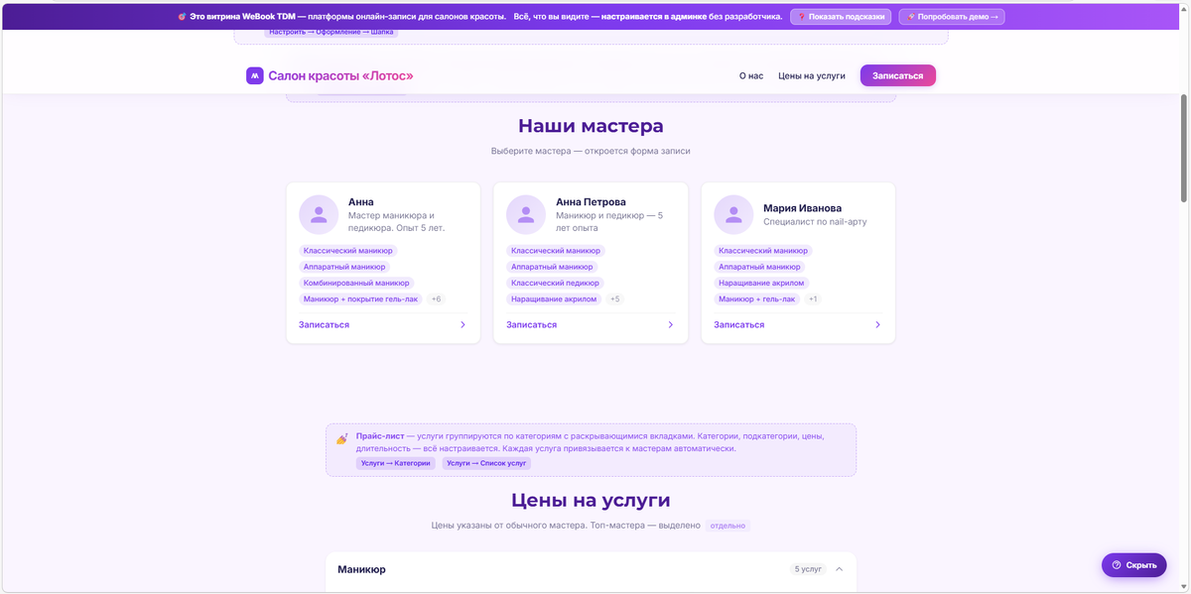Click the salon «Лотос» logo icon

click(255, 75)
